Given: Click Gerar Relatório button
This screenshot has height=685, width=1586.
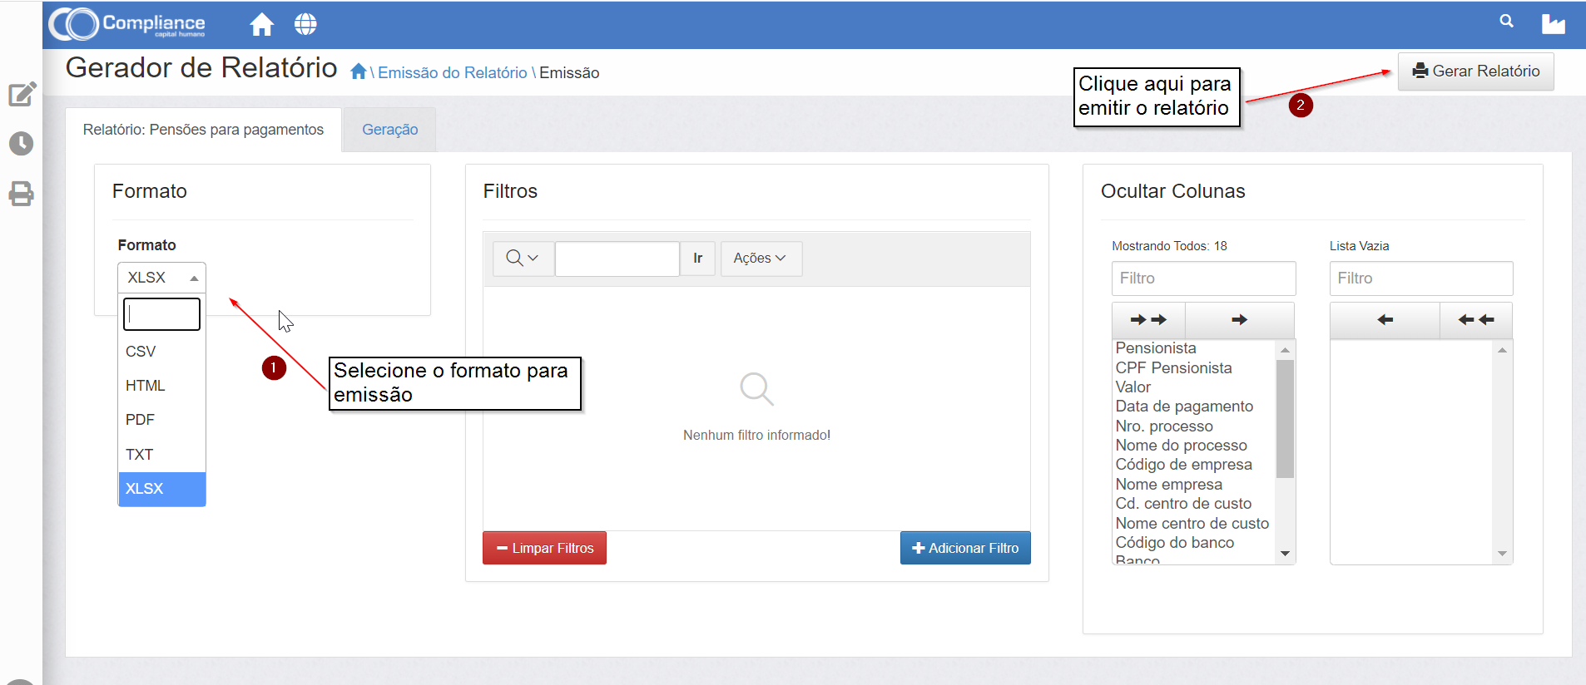Looking at the screenshot, I should click(x=1476, y=71).
